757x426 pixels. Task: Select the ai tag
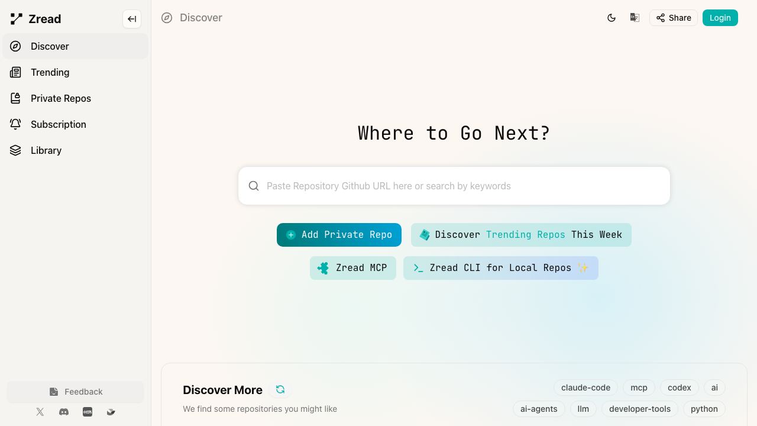click(714, 388)
